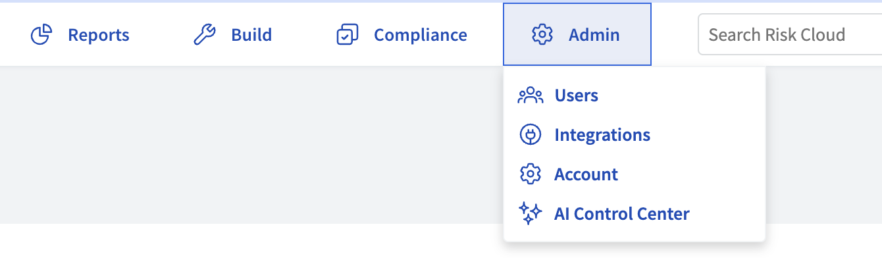This screenshot has height=258, width=882.
Task: Click the Reports pie chart icon
Action: 41,35
